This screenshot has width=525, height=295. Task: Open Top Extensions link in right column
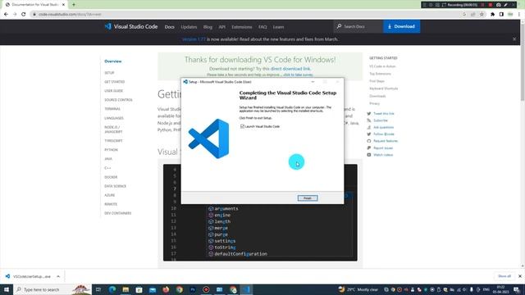point(380,74)
